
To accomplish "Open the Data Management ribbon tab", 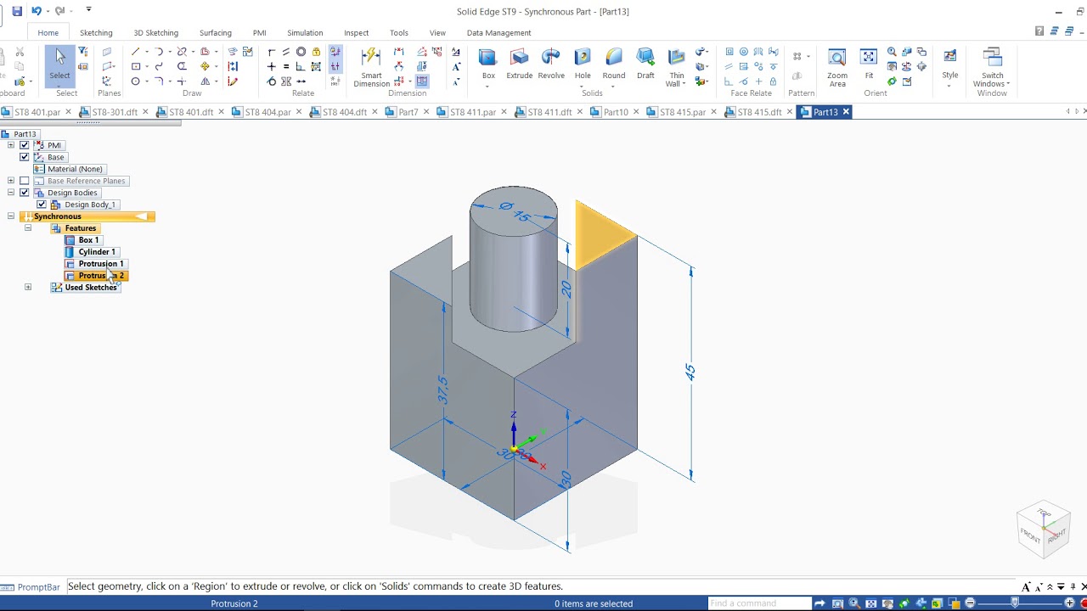I will coord(499,32).
